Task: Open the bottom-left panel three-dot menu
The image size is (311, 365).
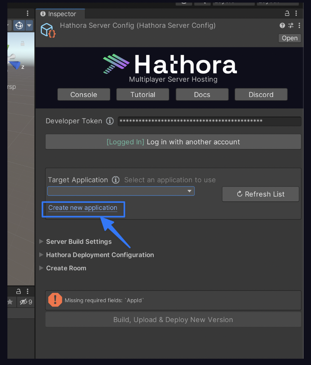Action: [x=27, y=291]
